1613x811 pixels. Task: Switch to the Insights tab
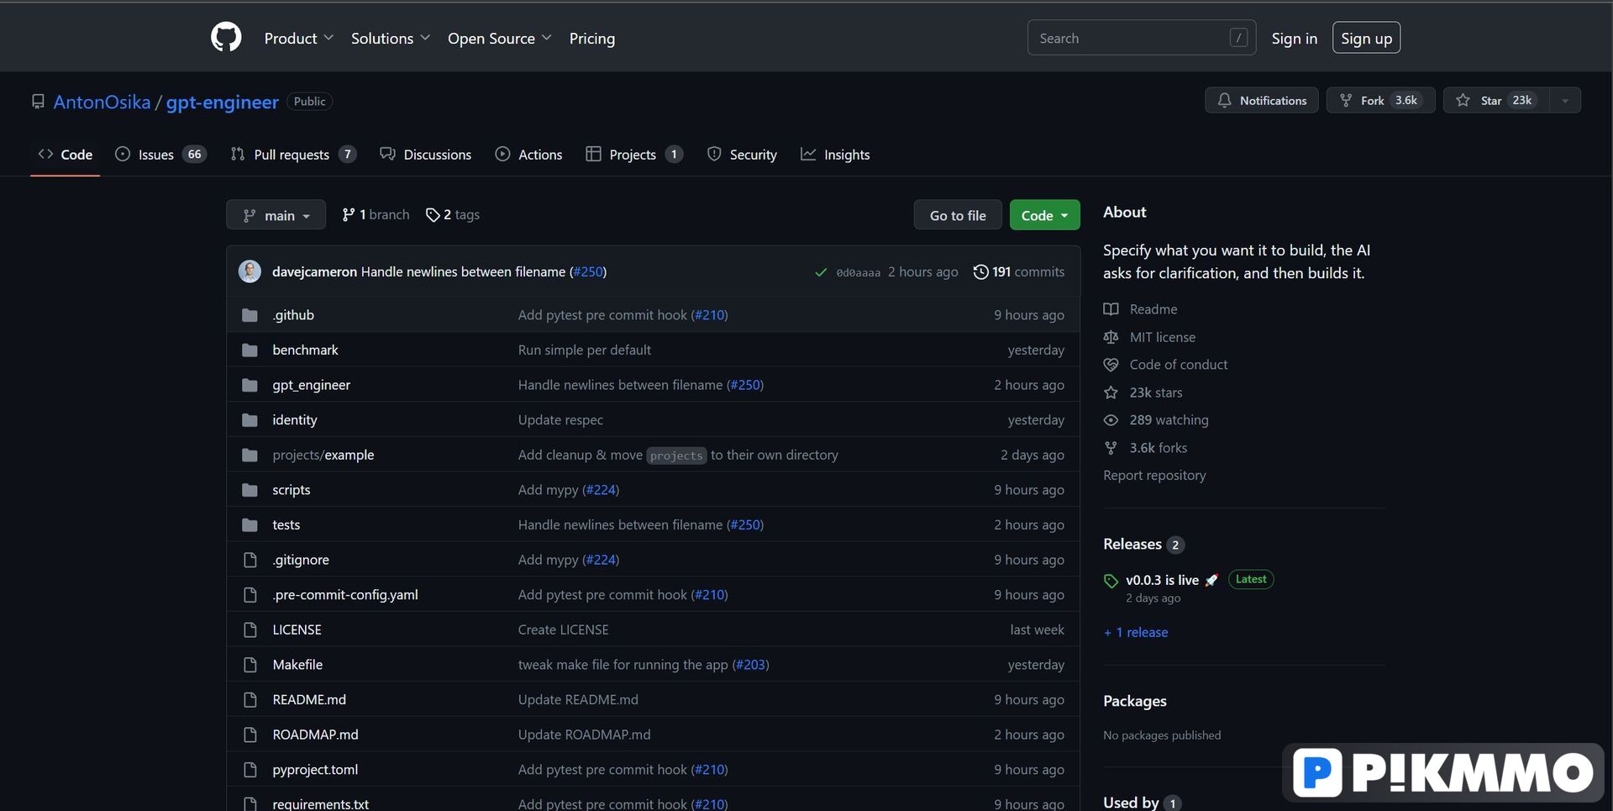click(x=835, y=155)
